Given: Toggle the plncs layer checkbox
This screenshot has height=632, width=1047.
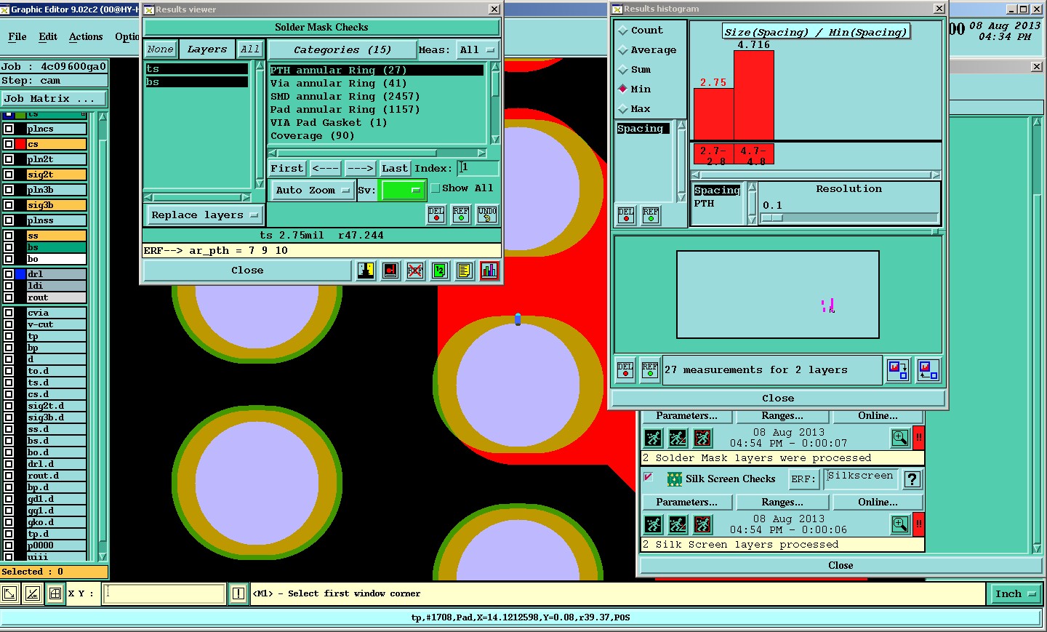Looking at the screenshot, I should click(x=9, y=129).
